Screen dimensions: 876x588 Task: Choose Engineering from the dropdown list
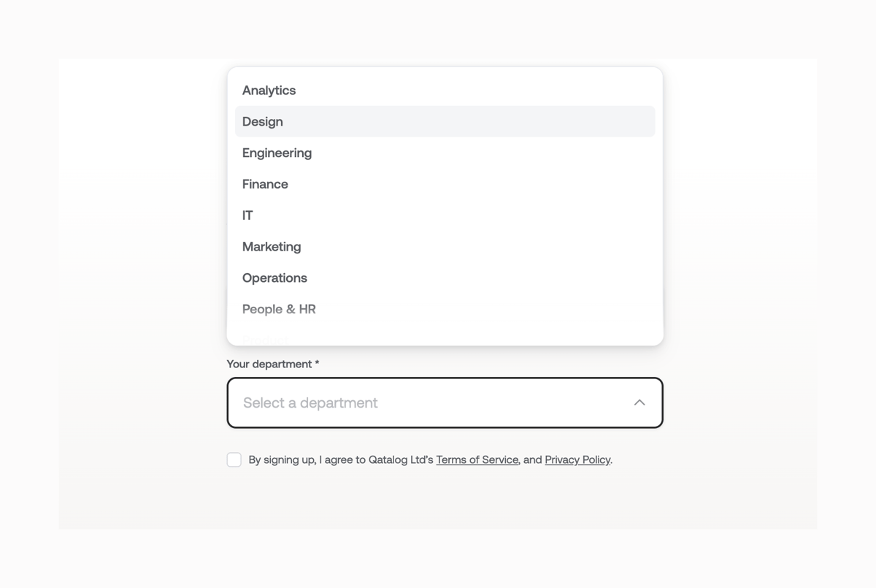(x=277, y=153)
